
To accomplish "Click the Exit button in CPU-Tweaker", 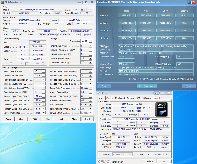I will [x=87, y=119].
